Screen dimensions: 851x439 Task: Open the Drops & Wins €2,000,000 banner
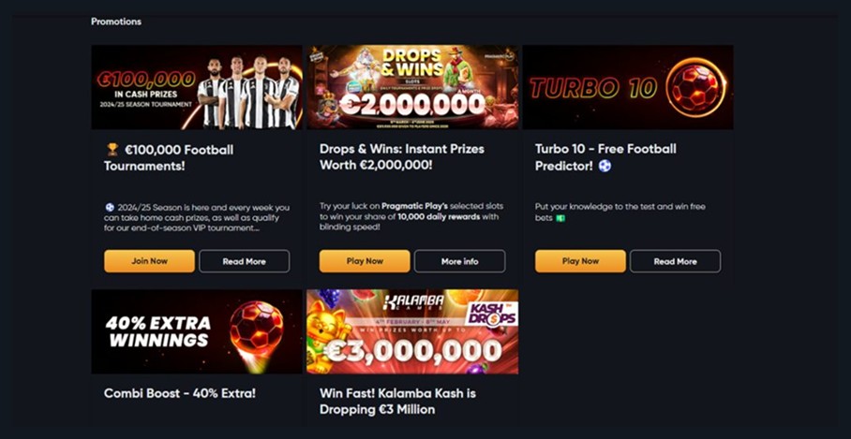click(x=412, y=87)
